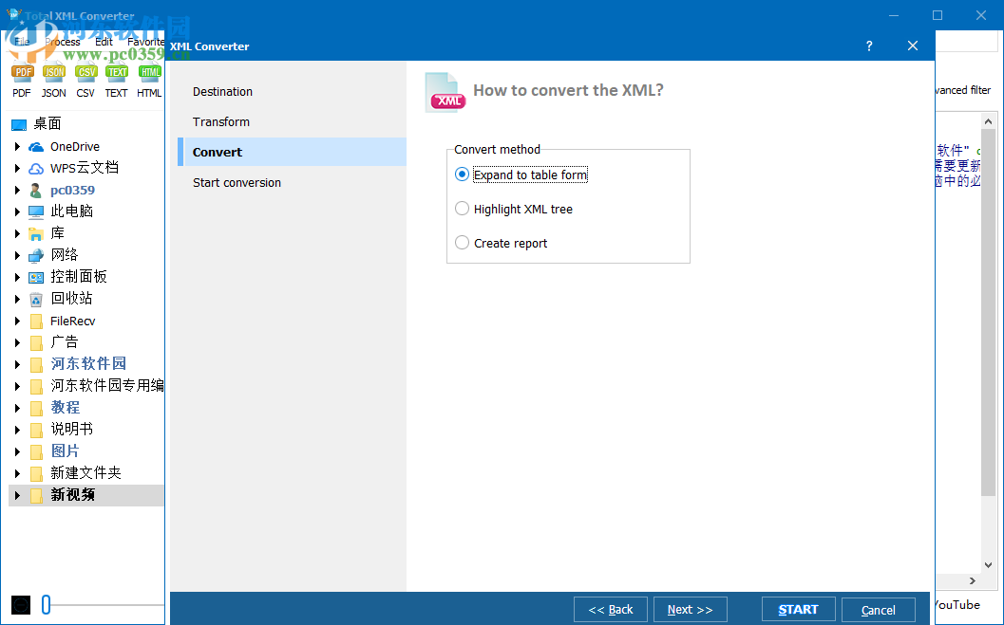Expand the 此电脑 tree node

point(16,211)
